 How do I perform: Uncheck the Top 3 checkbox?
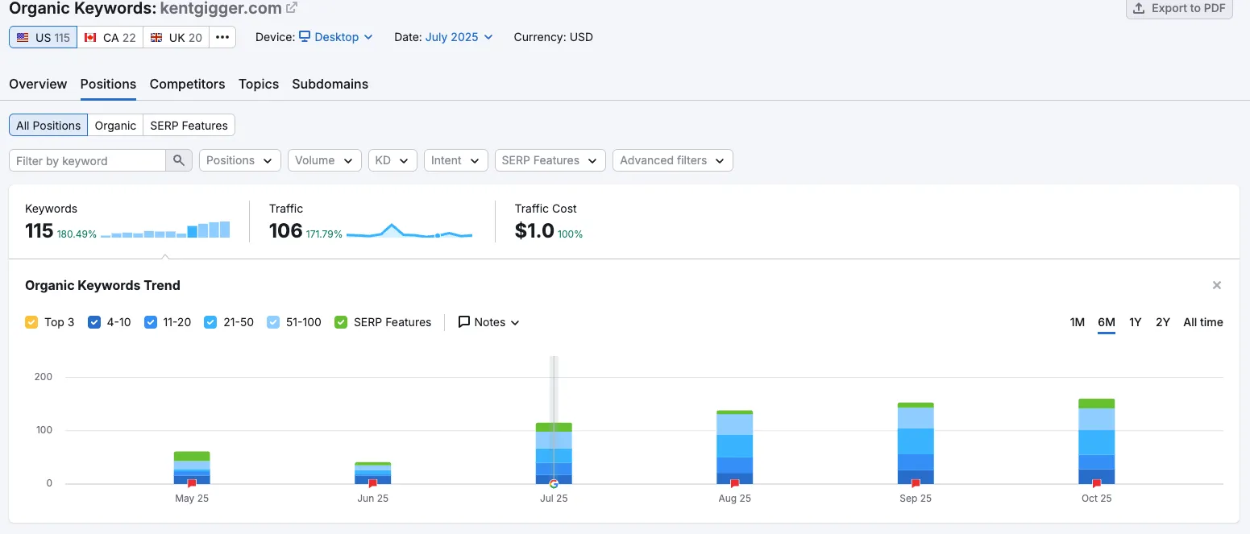click(31, 322)
